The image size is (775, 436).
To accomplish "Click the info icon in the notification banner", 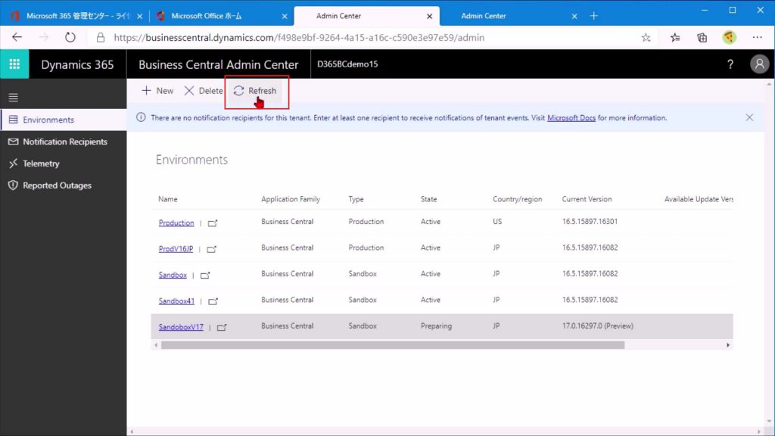I will (141, 117).
